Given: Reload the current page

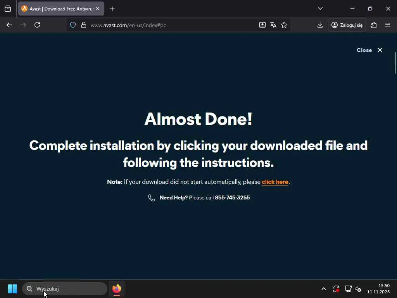Looking at the screenshot, I should [x=37, y=25].
